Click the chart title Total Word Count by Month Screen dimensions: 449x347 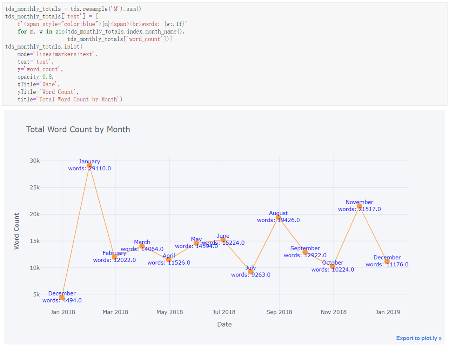pos(78,129)
